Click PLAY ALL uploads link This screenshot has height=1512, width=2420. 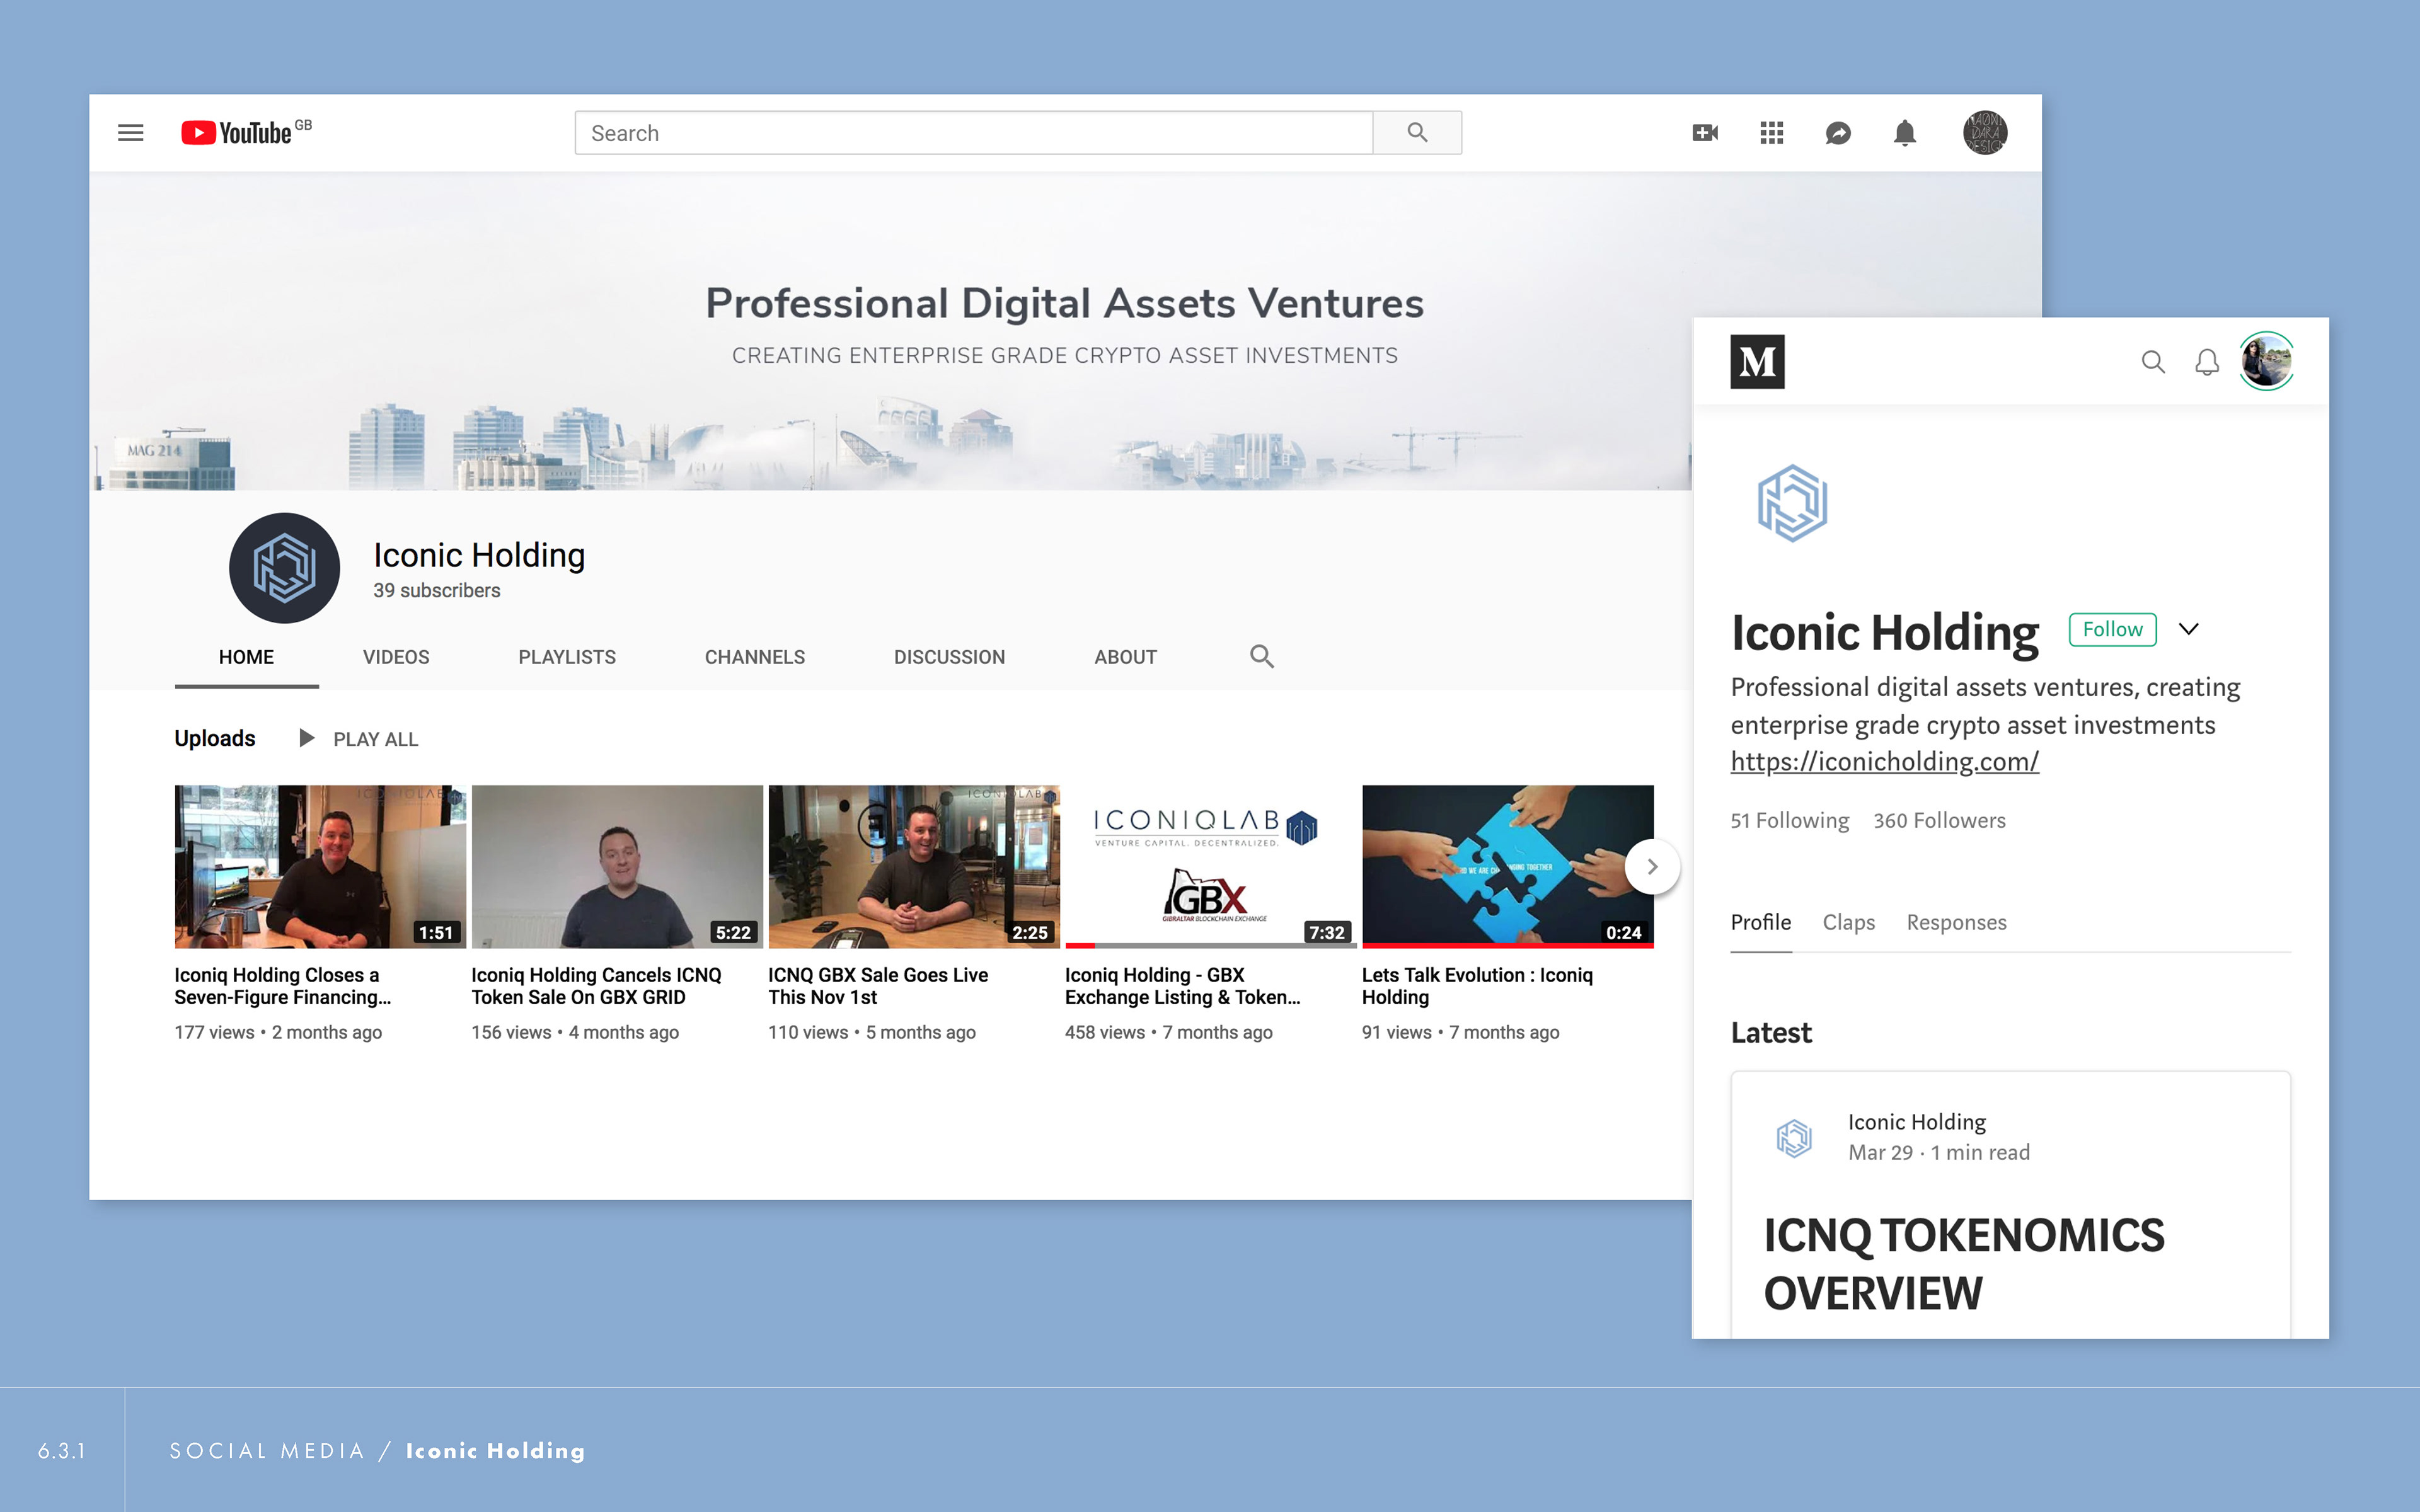click(375, 739)
